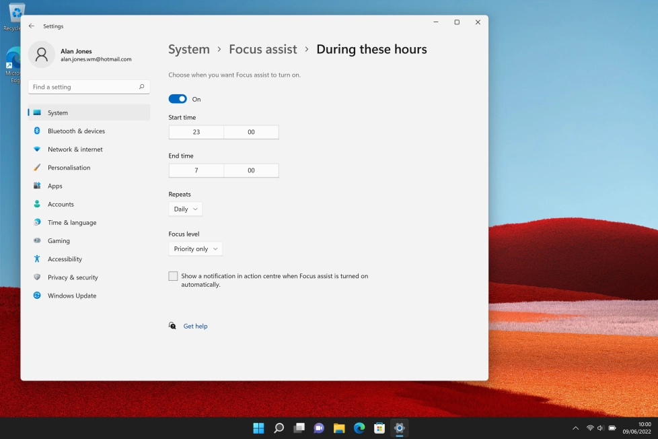The height and width of the screenshot is (439, 658).
Task: Open the Repeats dropdown showing Daily
Action: (x=185, y=209)
